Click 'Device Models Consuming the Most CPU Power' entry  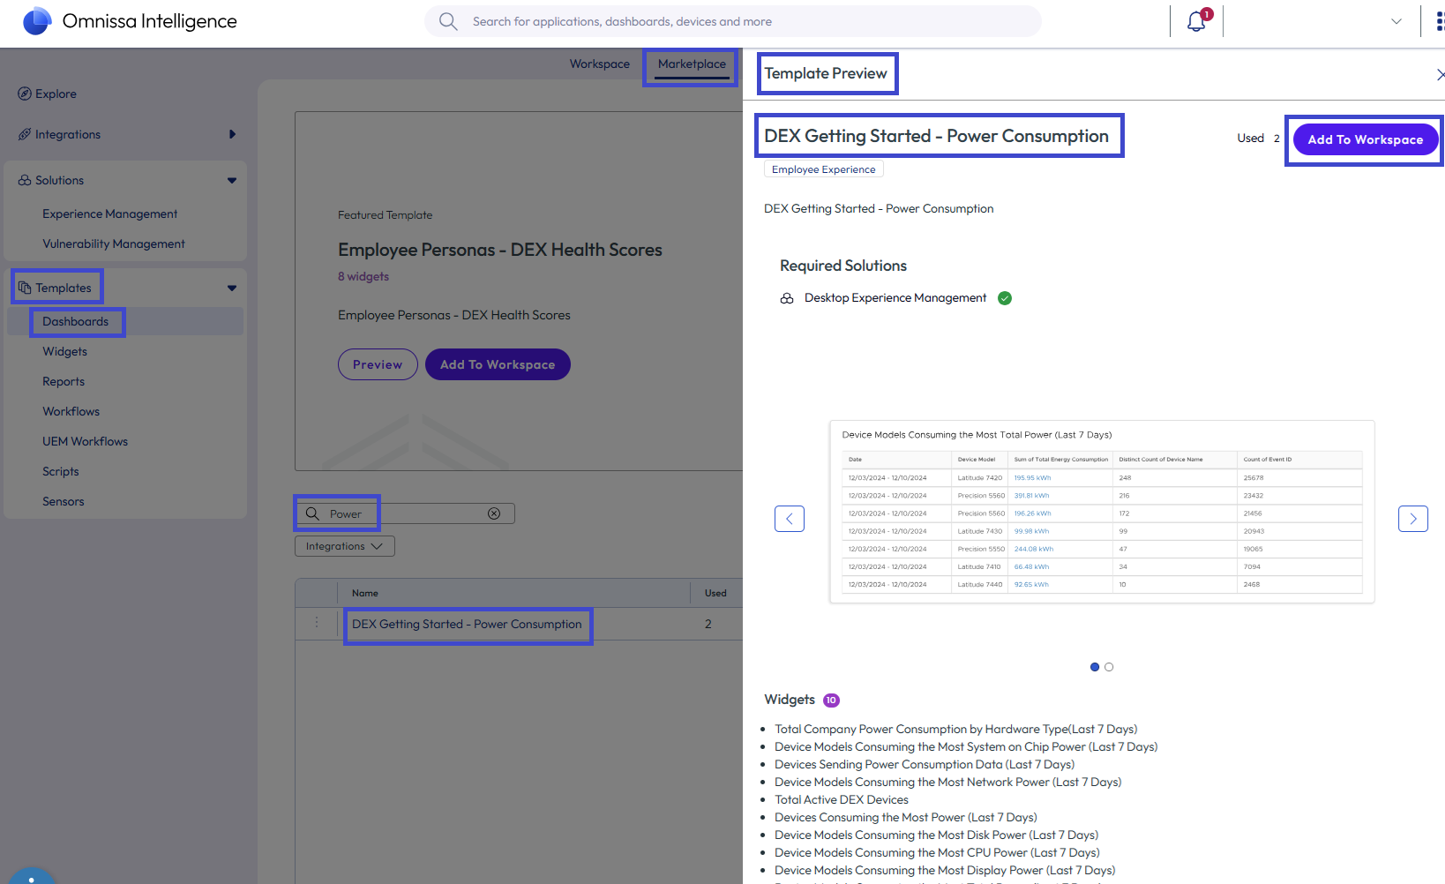click(937, 852)
